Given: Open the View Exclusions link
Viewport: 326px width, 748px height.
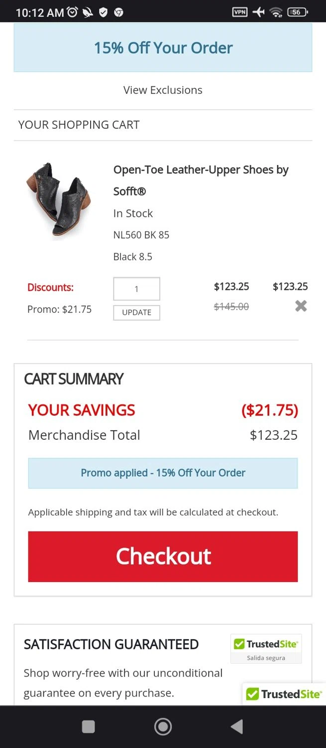Looking at the screenshot, I should [x=163, y=90].
